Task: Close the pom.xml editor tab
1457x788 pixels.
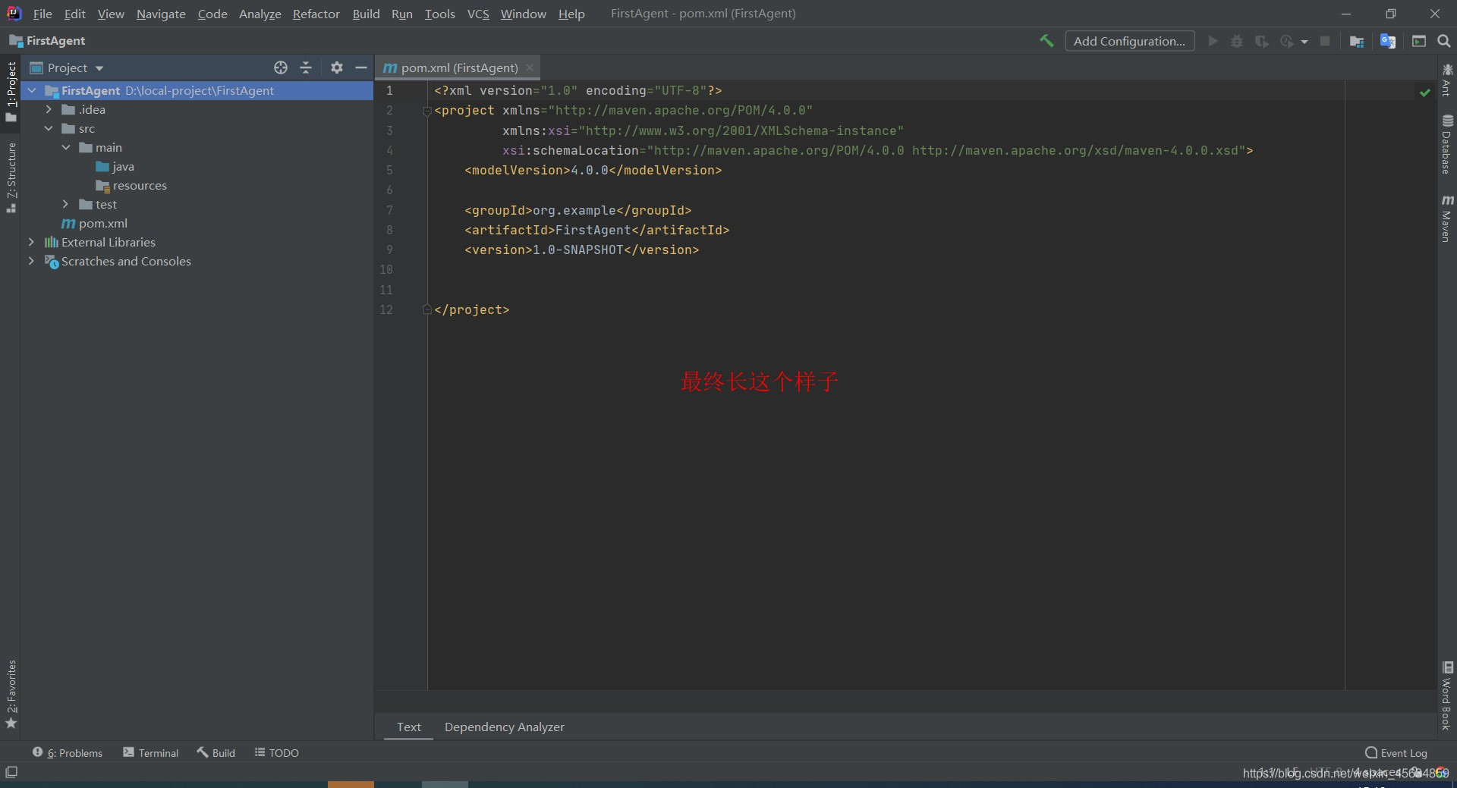Action: coord(530,67)
